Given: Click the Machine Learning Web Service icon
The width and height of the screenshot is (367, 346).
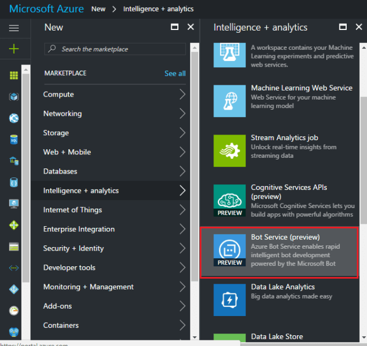Looking at the screenshot, I should click(229, 101).
